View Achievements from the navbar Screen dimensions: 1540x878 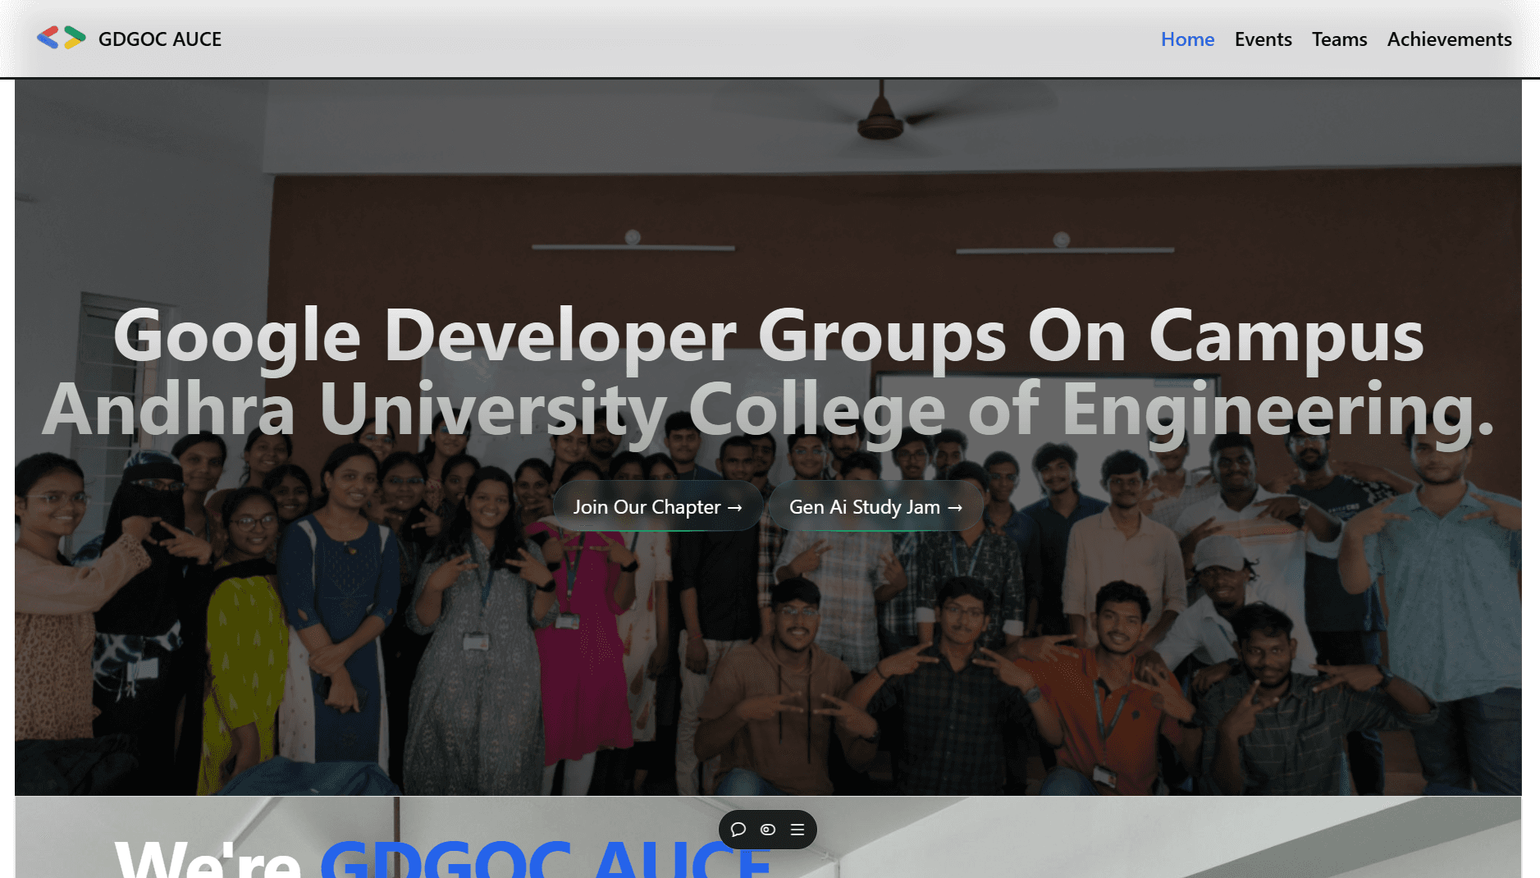click(x=1449, y=39)
